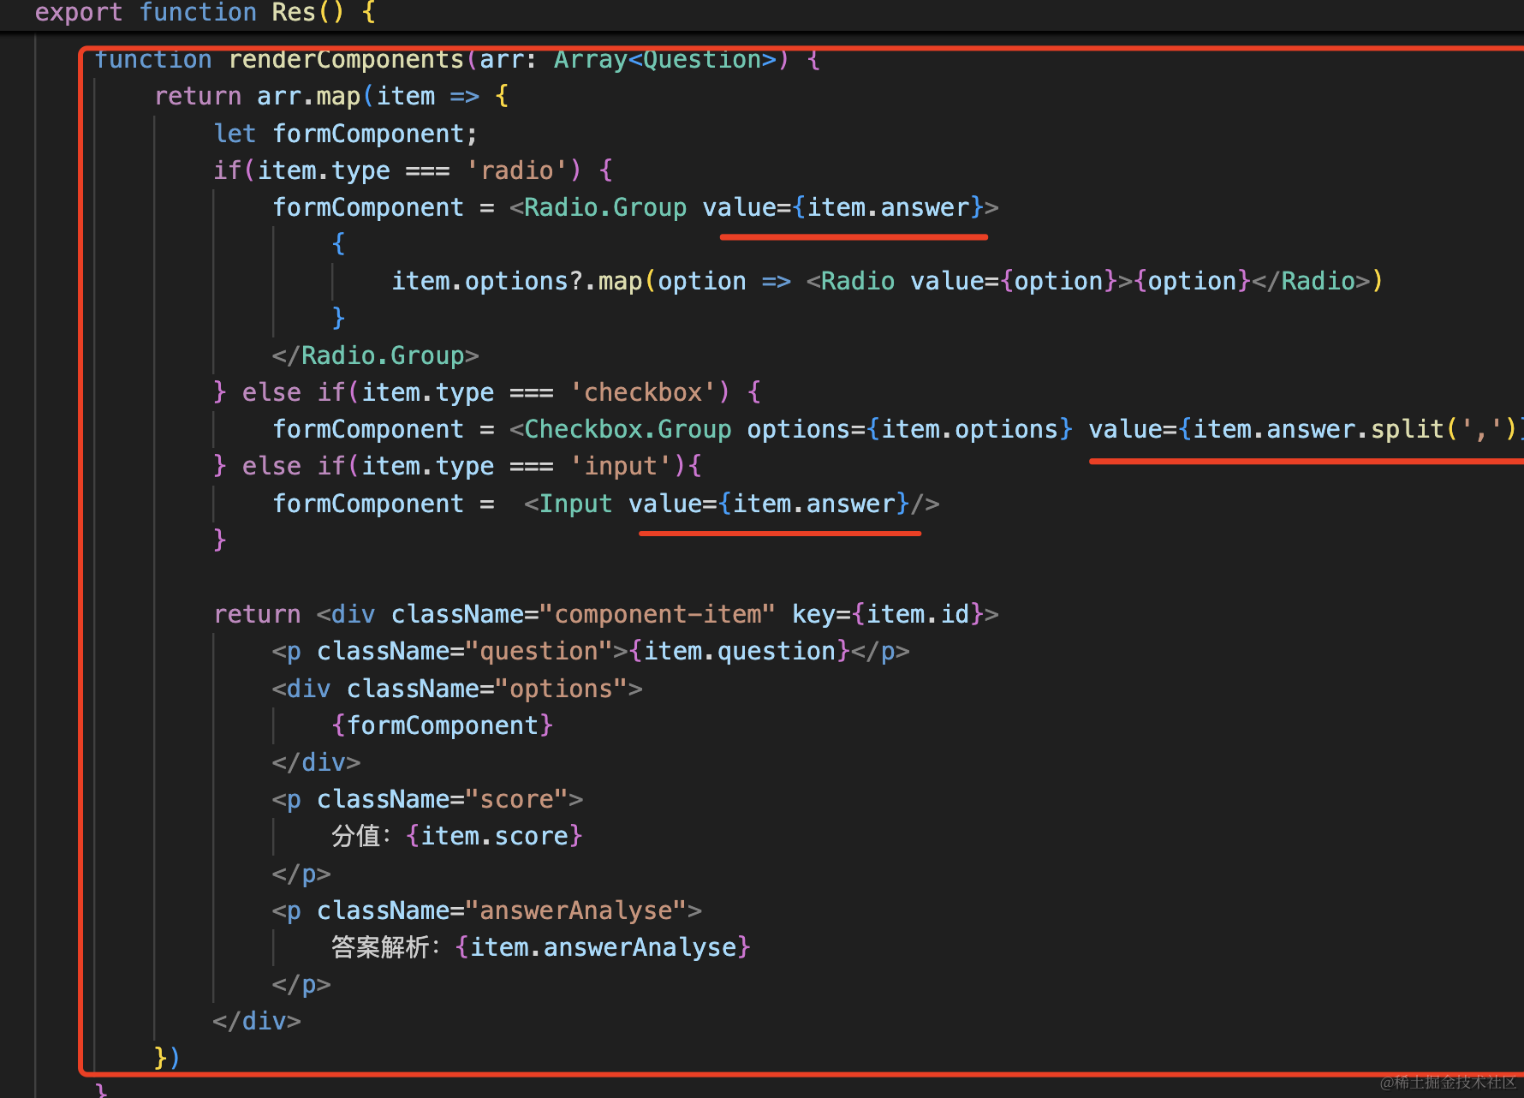Click the Res function name

pos(294,13)
